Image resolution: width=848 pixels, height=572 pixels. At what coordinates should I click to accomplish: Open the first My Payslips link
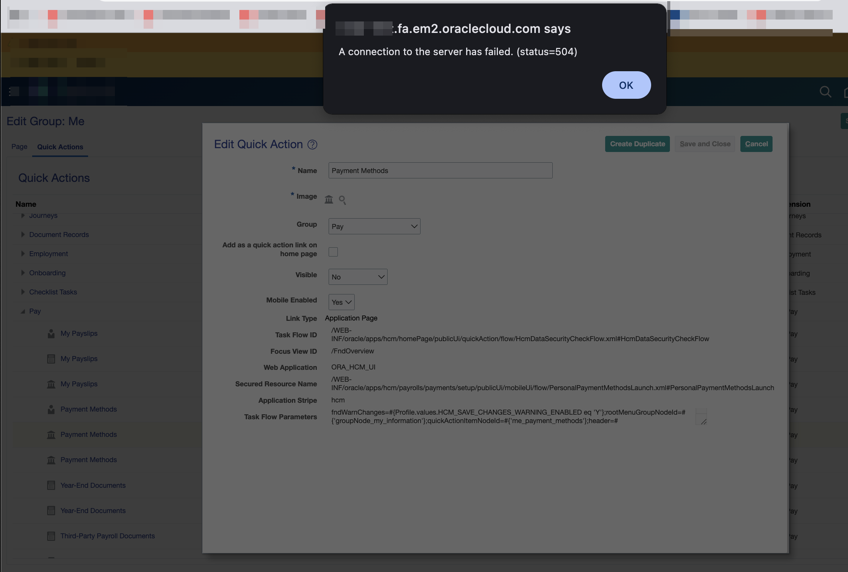point(79,333)
